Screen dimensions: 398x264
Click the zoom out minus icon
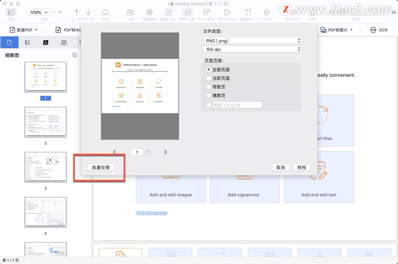53,12
